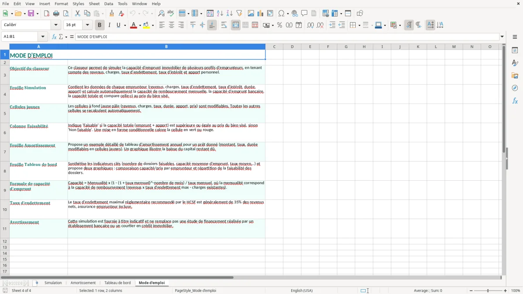Select column C header

274,47
